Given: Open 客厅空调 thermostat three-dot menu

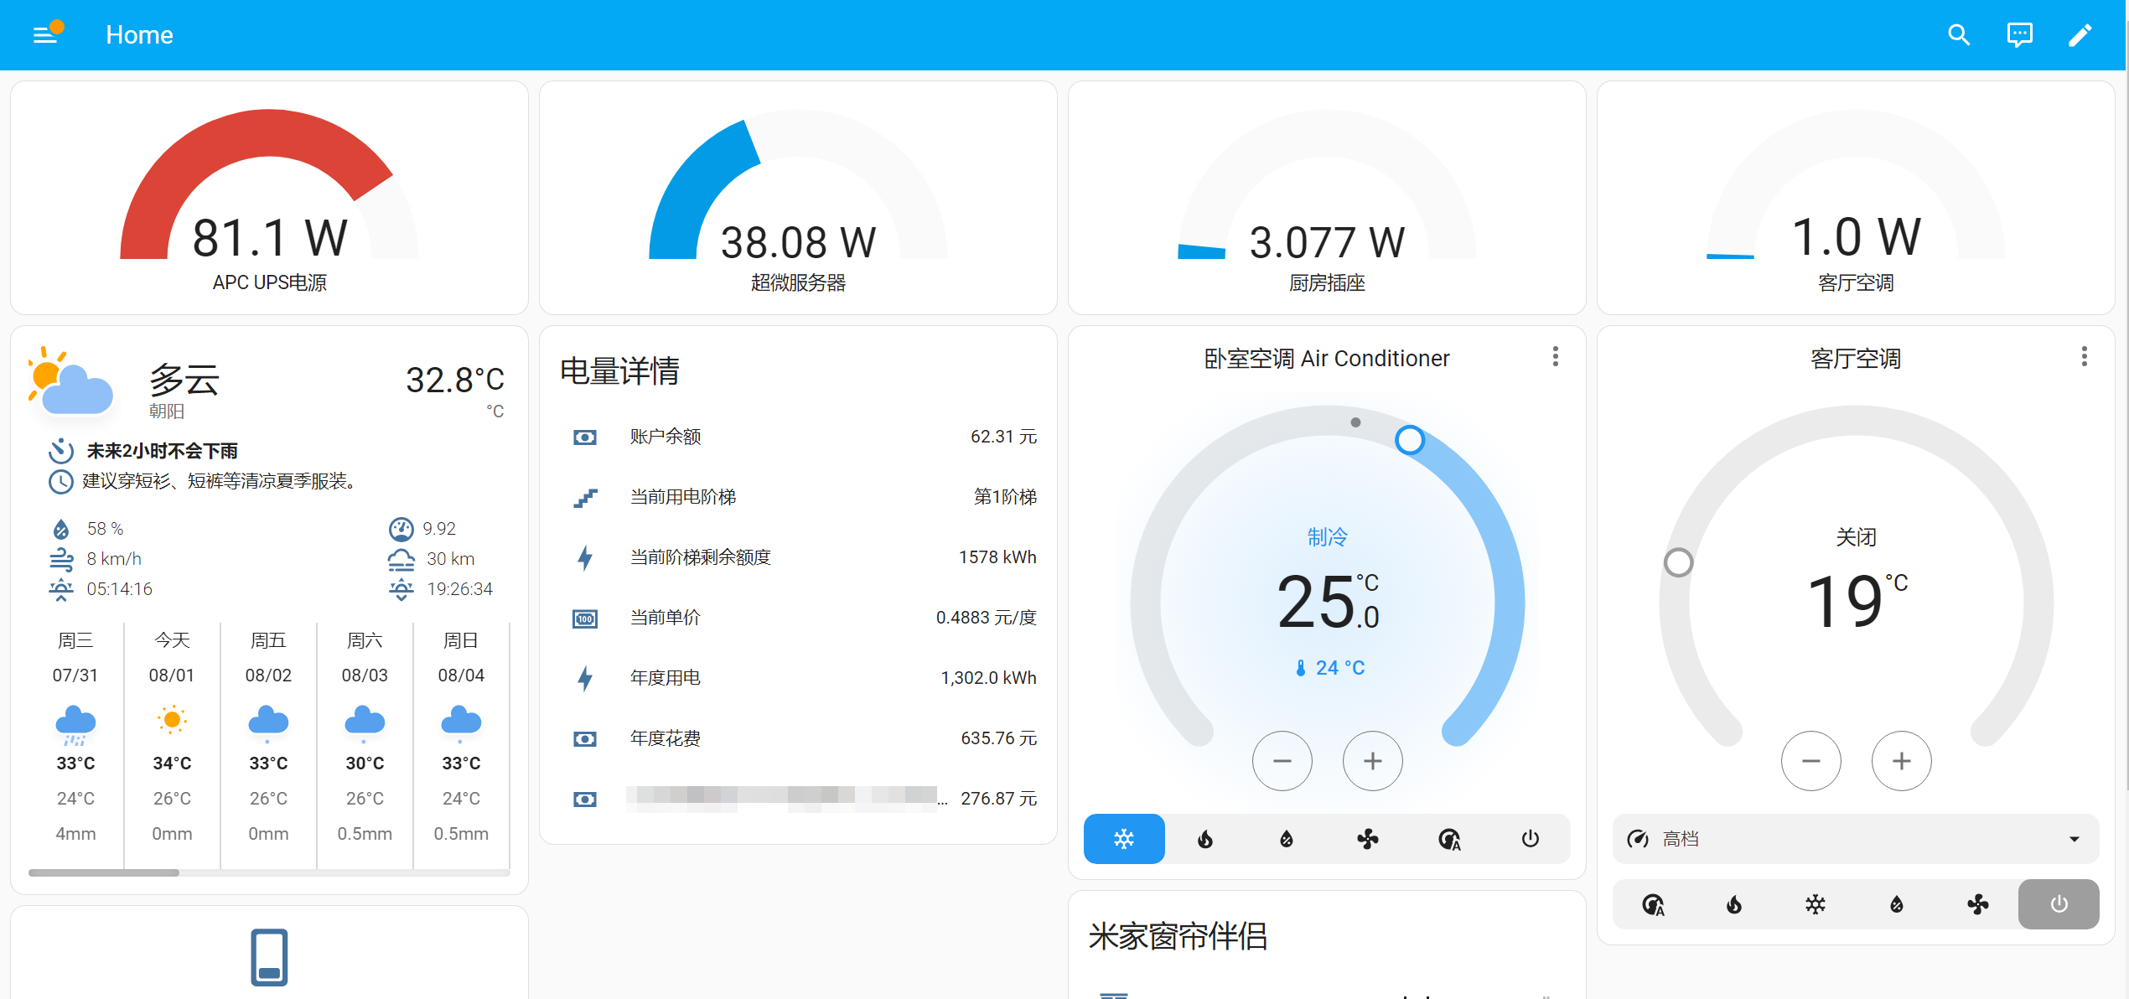Looking at the screenshot, I should click(x=2084, y=357).
